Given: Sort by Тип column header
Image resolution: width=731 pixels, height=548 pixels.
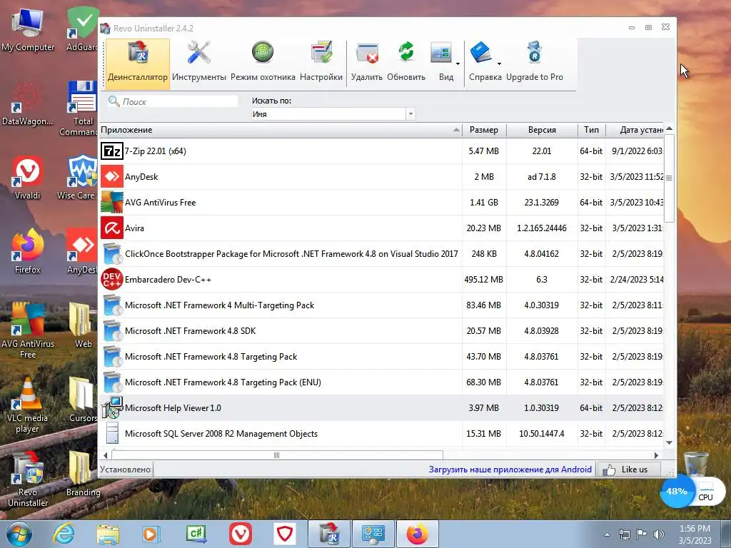Looking at the screenshot, I should (x=591, y=130).
